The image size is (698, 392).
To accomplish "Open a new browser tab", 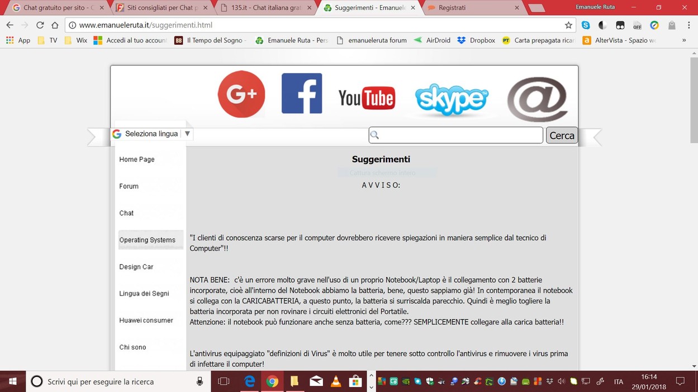I will pyautogui.click(x=536, y=8).
